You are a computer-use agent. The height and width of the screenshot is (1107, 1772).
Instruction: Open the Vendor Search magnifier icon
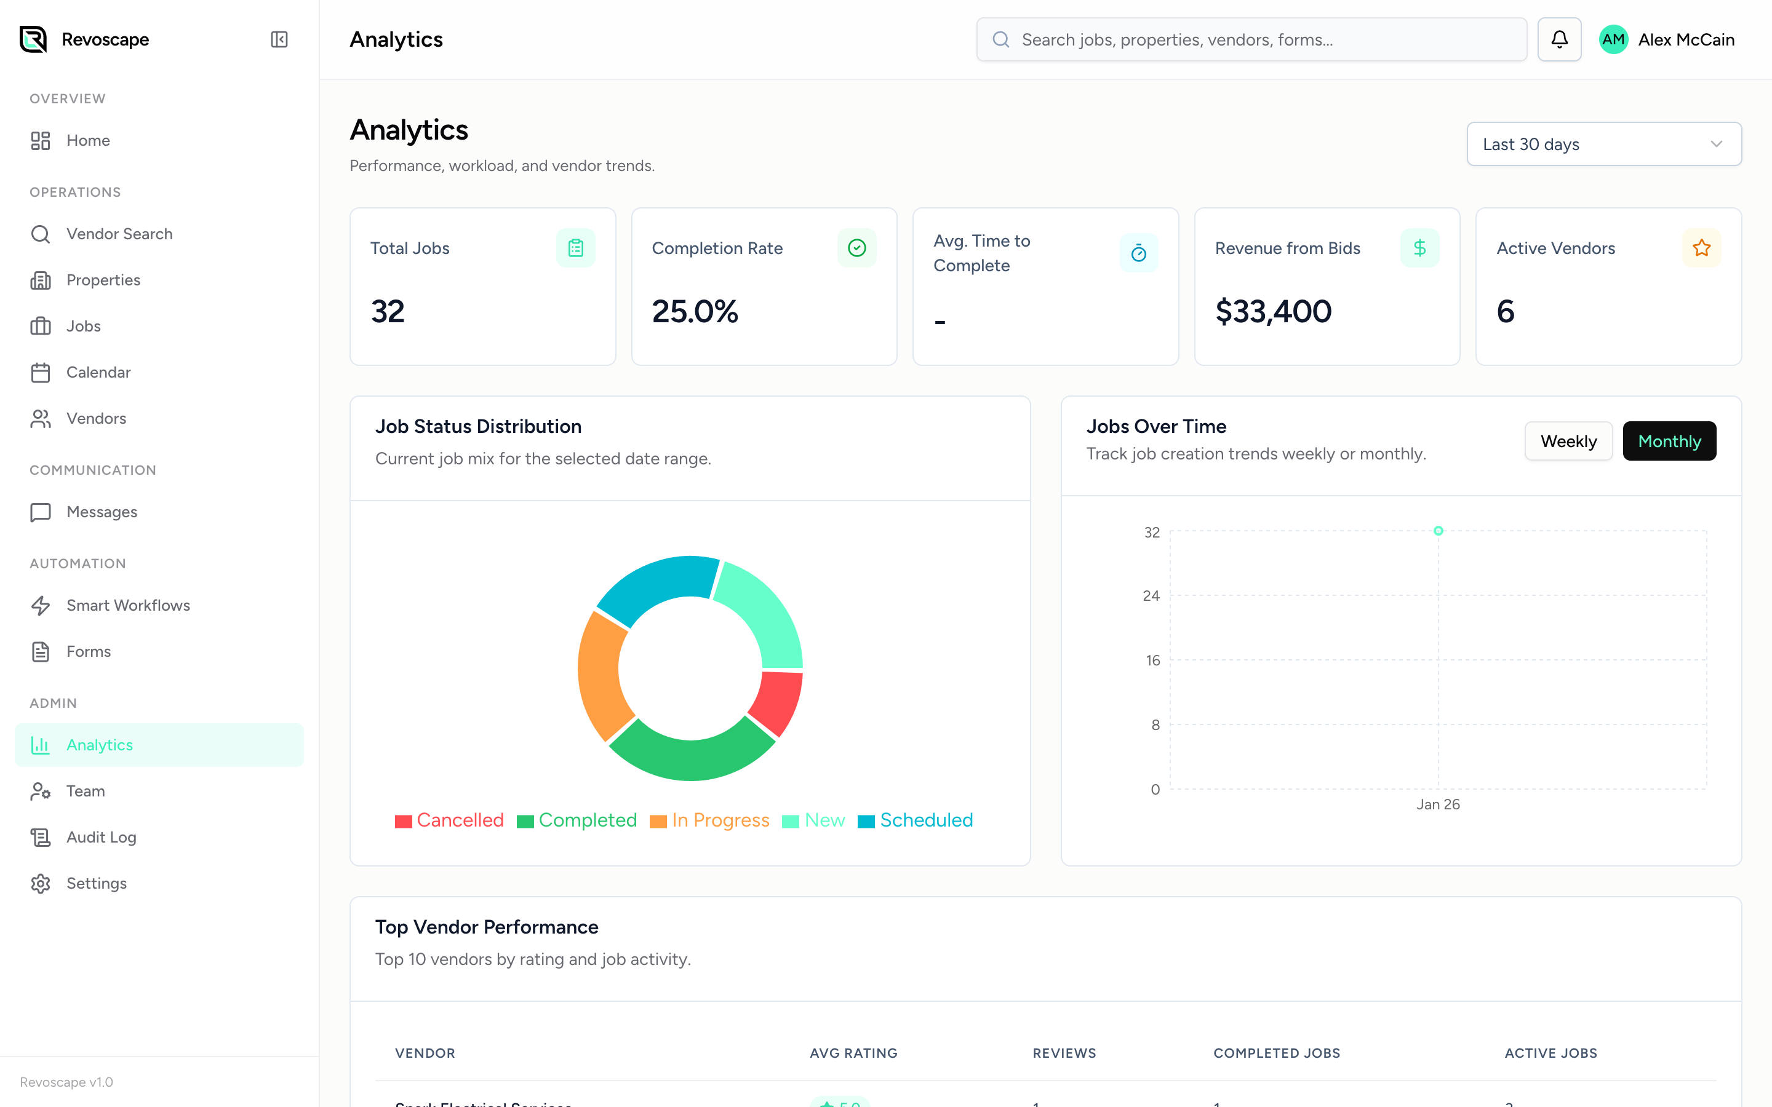coord(40,234)
